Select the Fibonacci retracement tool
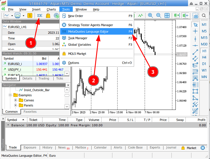 (x=195, y=72)
